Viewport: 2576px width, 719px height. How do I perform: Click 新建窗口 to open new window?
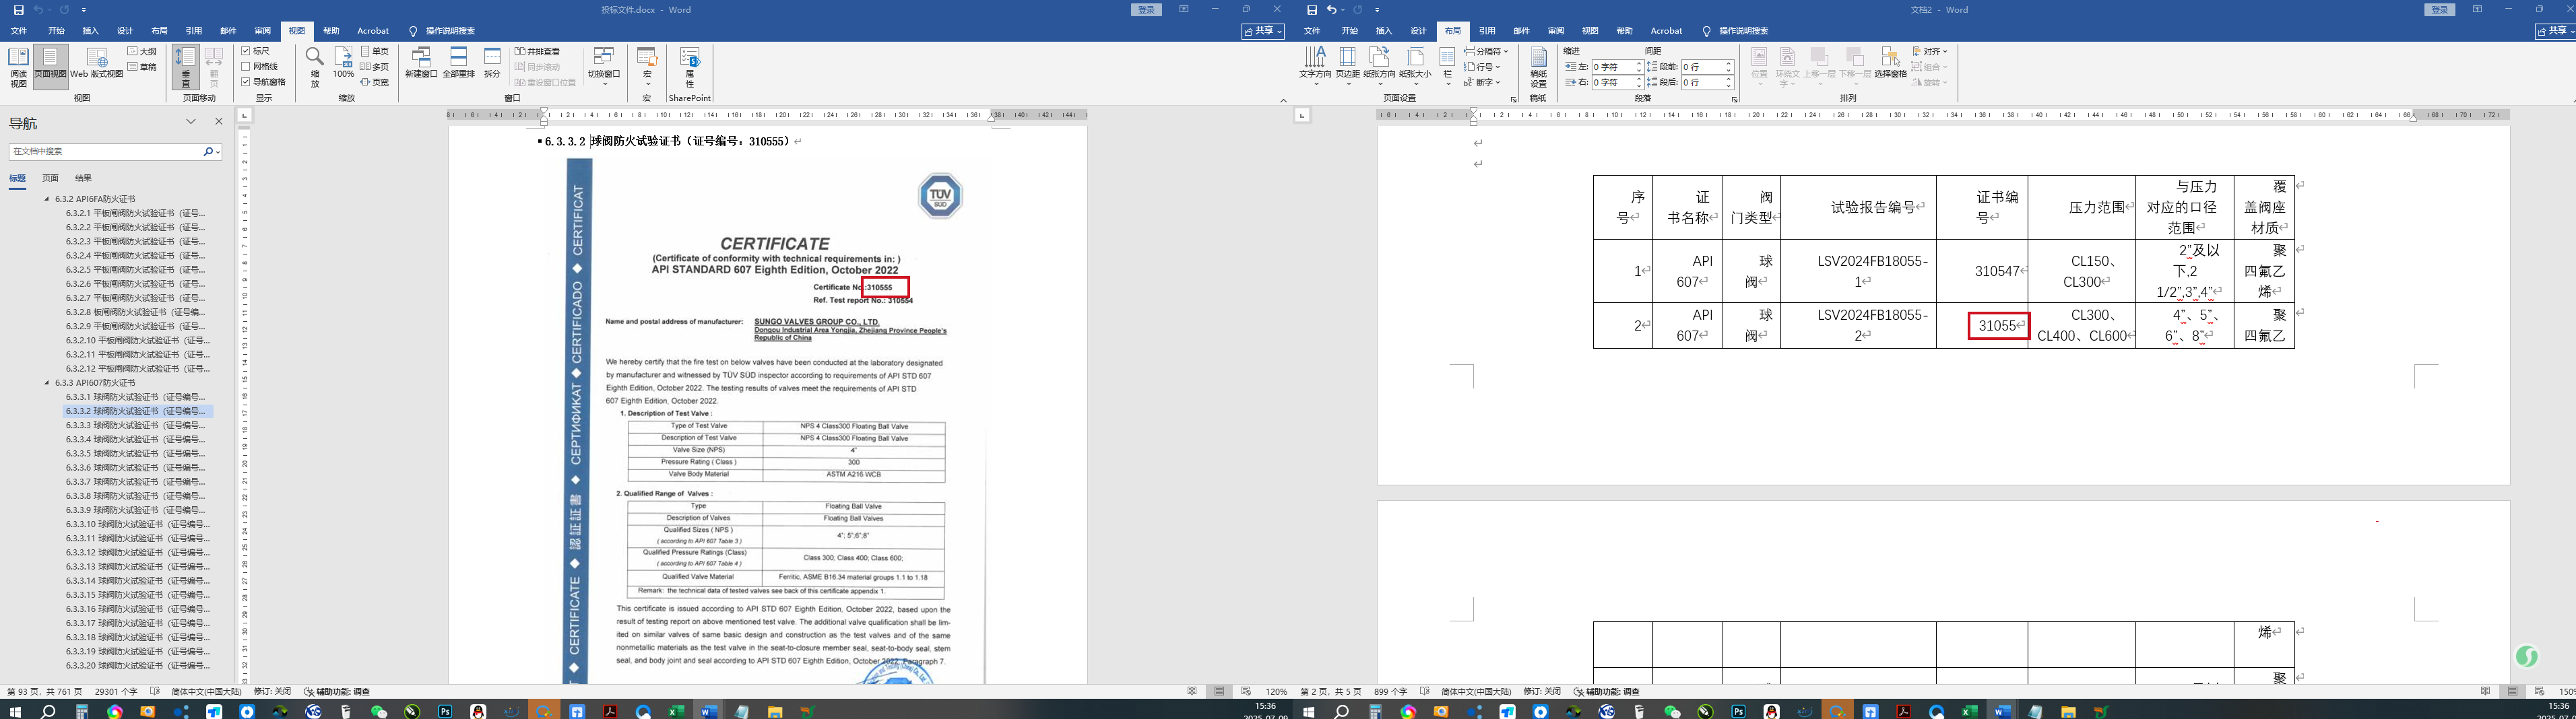pyautogui.click(x=421, y=63)
